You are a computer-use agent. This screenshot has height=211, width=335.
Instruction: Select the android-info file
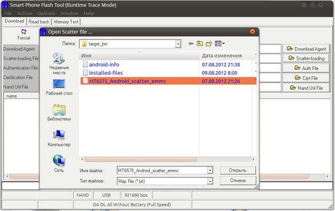click(x=104, y=64)
